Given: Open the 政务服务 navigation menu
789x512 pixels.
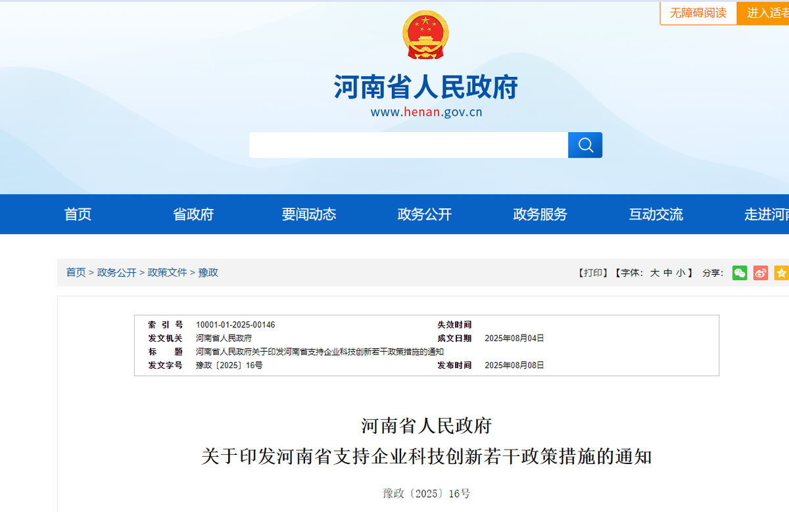Looking at the screenshot, I should (539, 214).
